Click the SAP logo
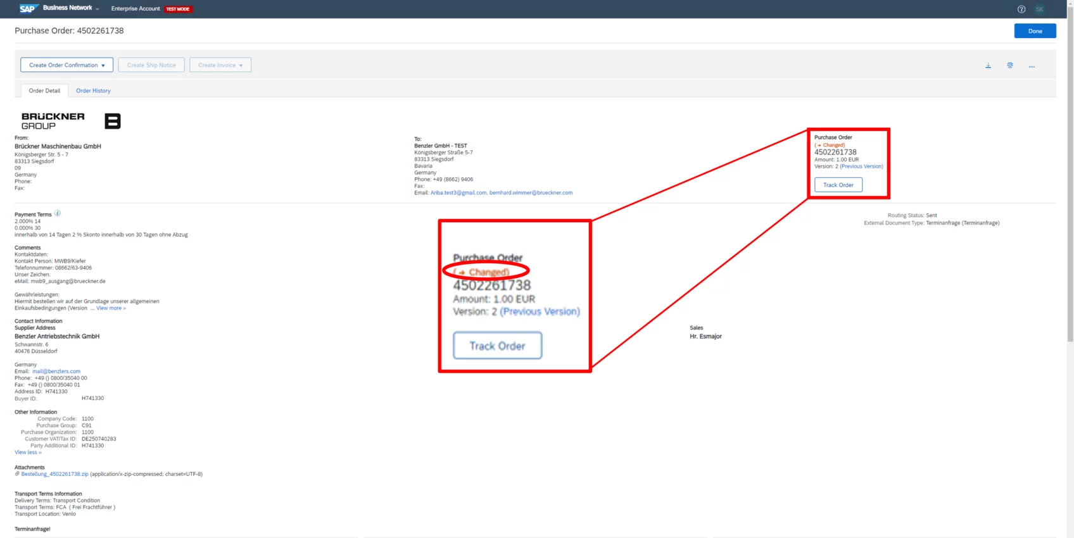1074x538 pixels. [x=28, y=8]
